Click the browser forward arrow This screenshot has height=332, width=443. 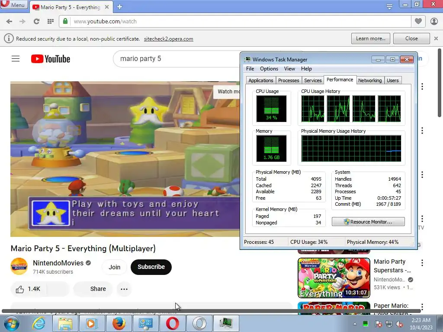(x=22, y=22)
